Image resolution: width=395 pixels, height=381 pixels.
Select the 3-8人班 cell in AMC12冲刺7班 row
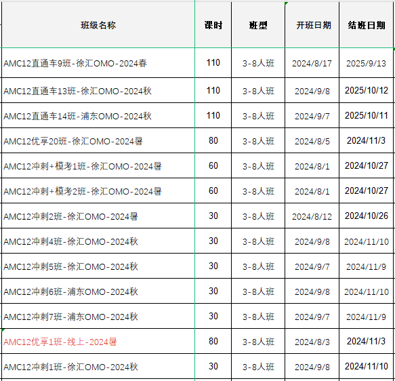tap(258, 316)
